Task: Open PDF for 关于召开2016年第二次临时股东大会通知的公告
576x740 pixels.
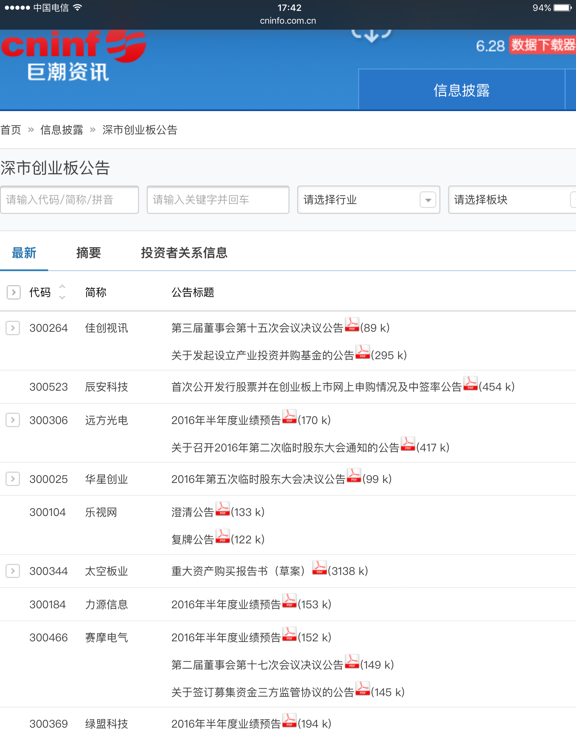Action: pos(408,444)
